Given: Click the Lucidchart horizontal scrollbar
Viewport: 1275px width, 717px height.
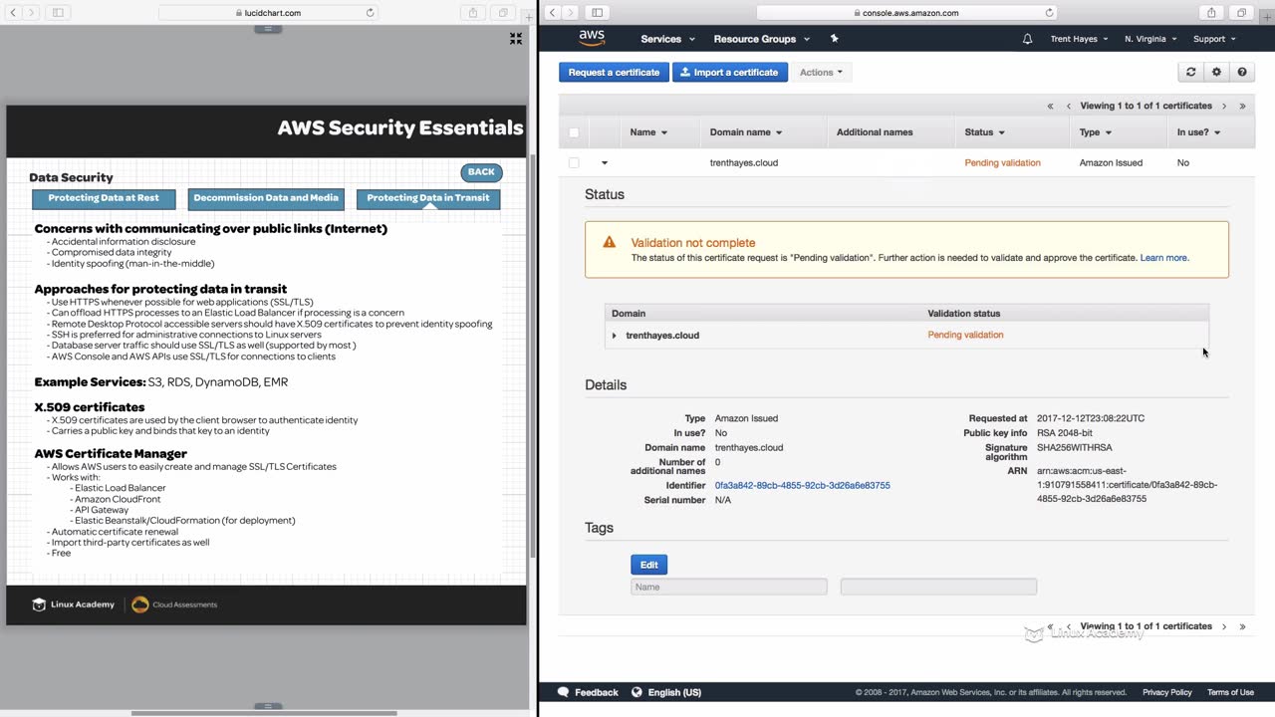Looking at the screenshot, I should point(264,713).
